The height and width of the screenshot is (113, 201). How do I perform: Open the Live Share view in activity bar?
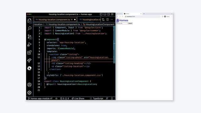coord(29,60)
